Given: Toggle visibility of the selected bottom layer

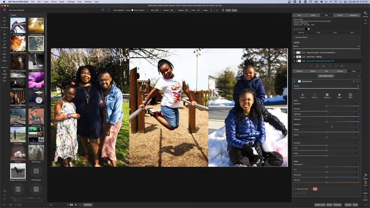Looking at the screenshot, I should [294, 61].
